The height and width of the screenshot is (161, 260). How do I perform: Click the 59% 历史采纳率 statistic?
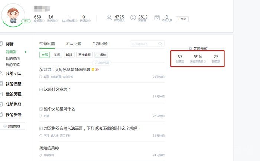tap(198, 59)
